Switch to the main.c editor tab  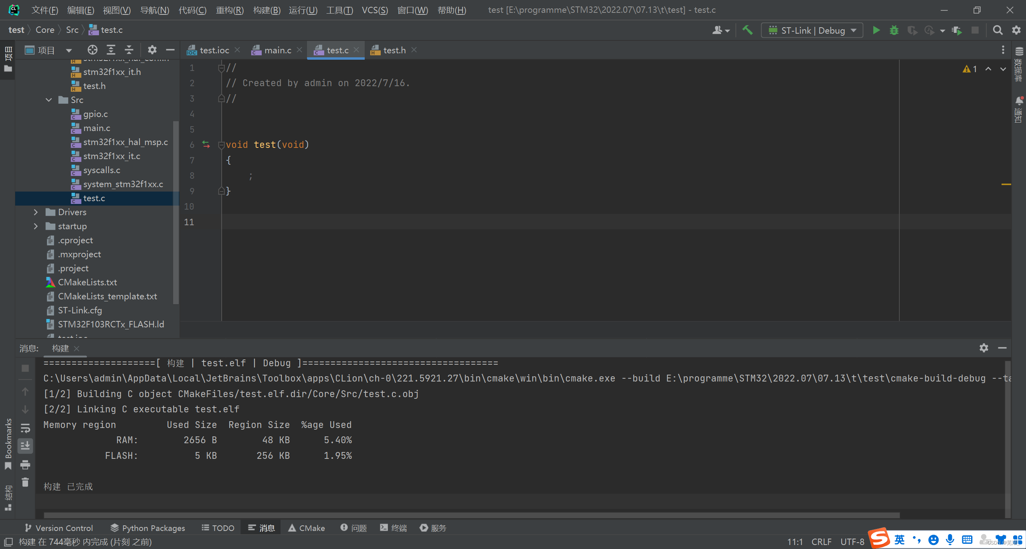(x=277, y=50)
